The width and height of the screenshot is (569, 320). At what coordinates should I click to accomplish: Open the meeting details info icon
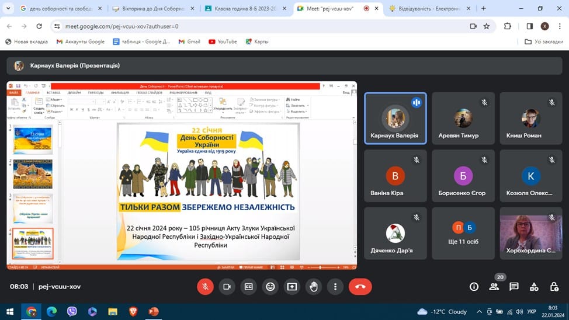[474, 287]
